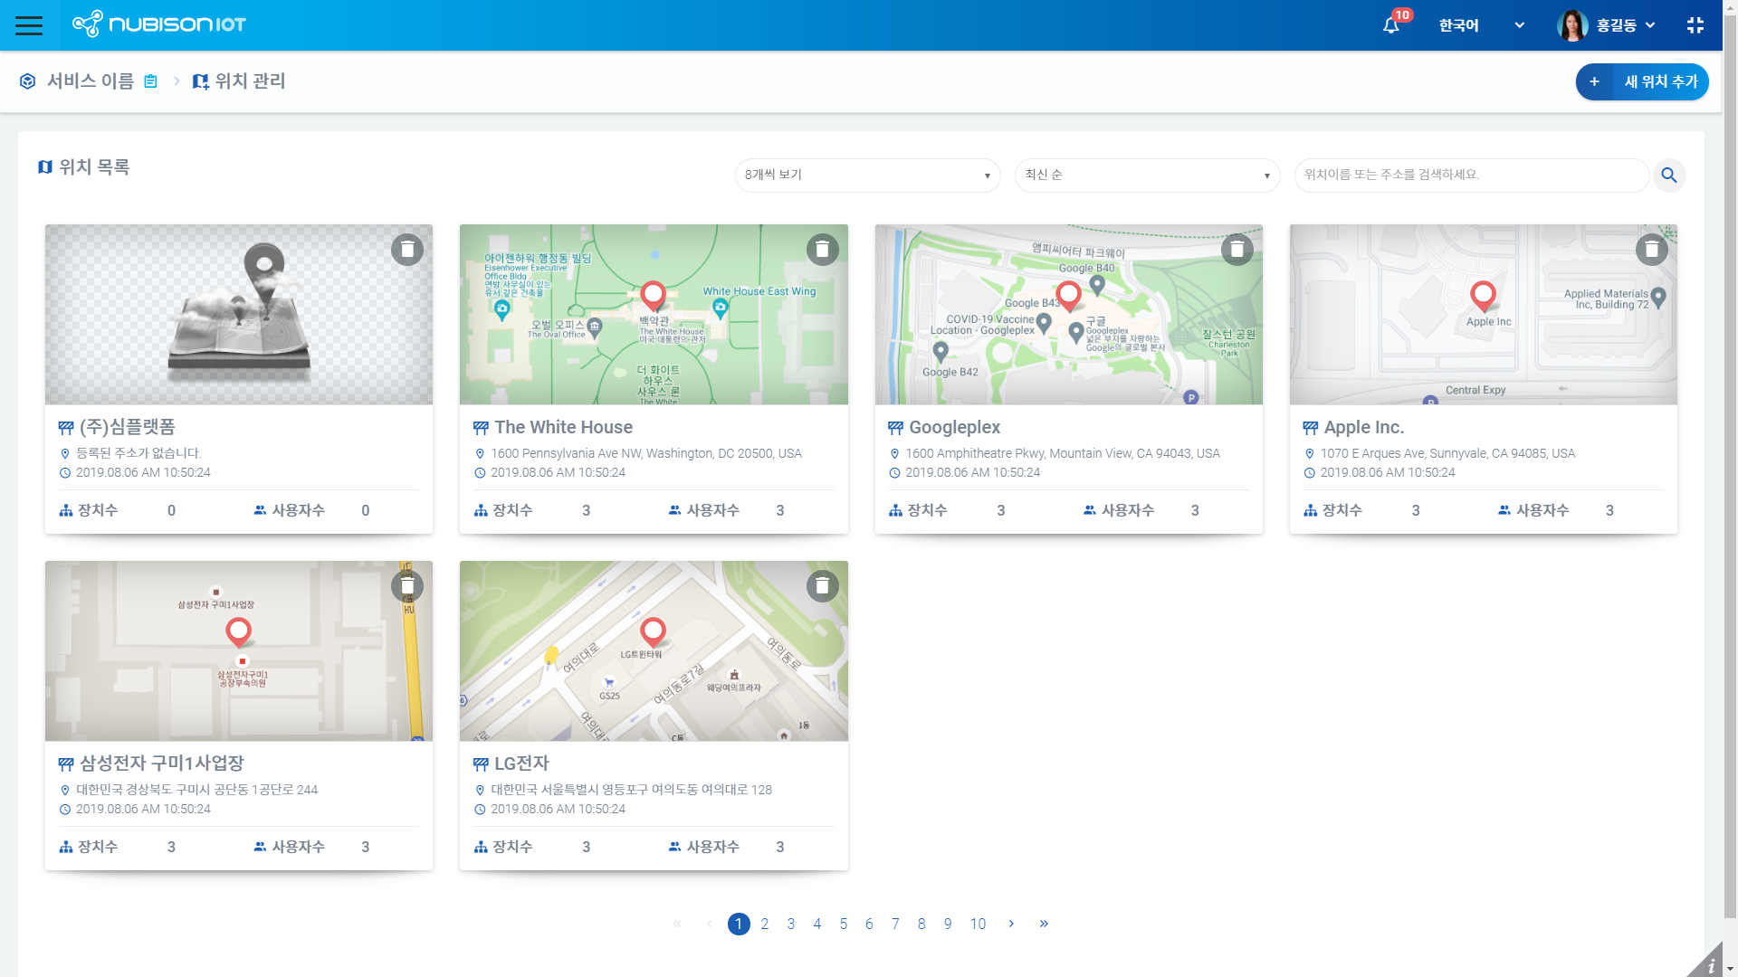Click the 삼성전자 구미1사업장 card title
The width and height of the screenshot is (1738, 977).
coord(162,764)
